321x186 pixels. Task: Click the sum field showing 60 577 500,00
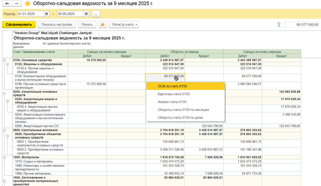pos(301,25)
